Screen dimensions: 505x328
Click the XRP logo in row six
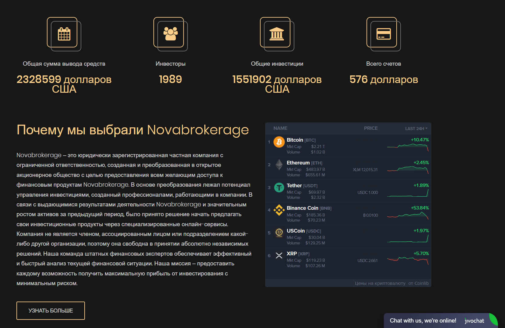pyautogui.click(x=279, y=256)
